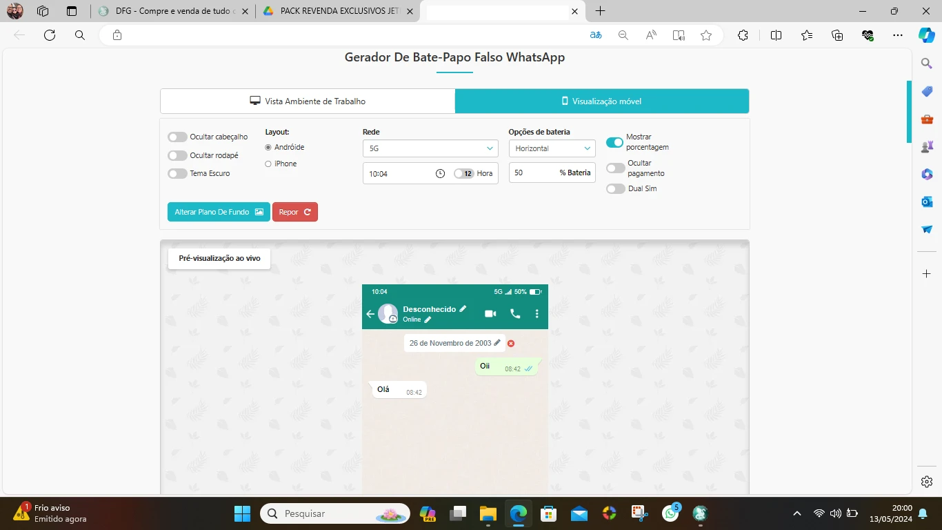Viewport: 942px width, 530px height.
Task: Click the back arrow in chat header
Action: point(370,314)
